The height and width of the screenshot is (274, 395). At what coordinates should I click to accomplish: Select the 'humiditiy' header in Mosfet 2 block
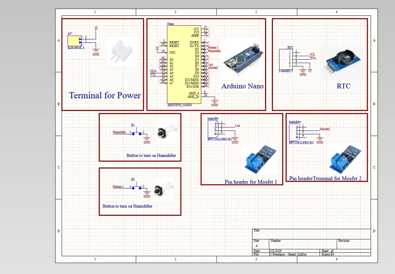[294, 133]
